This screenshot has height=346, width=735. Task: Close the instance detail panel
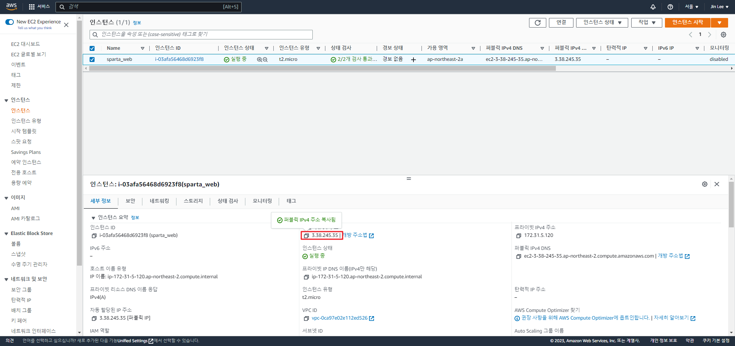coord(717,184)
